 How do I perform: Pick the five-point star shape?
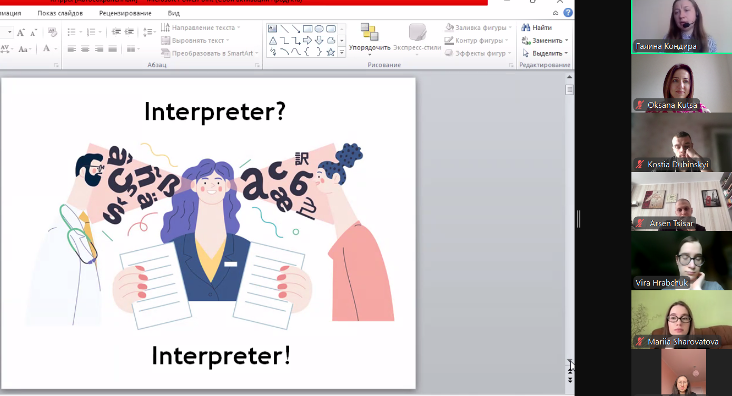[x=331, y=52]
